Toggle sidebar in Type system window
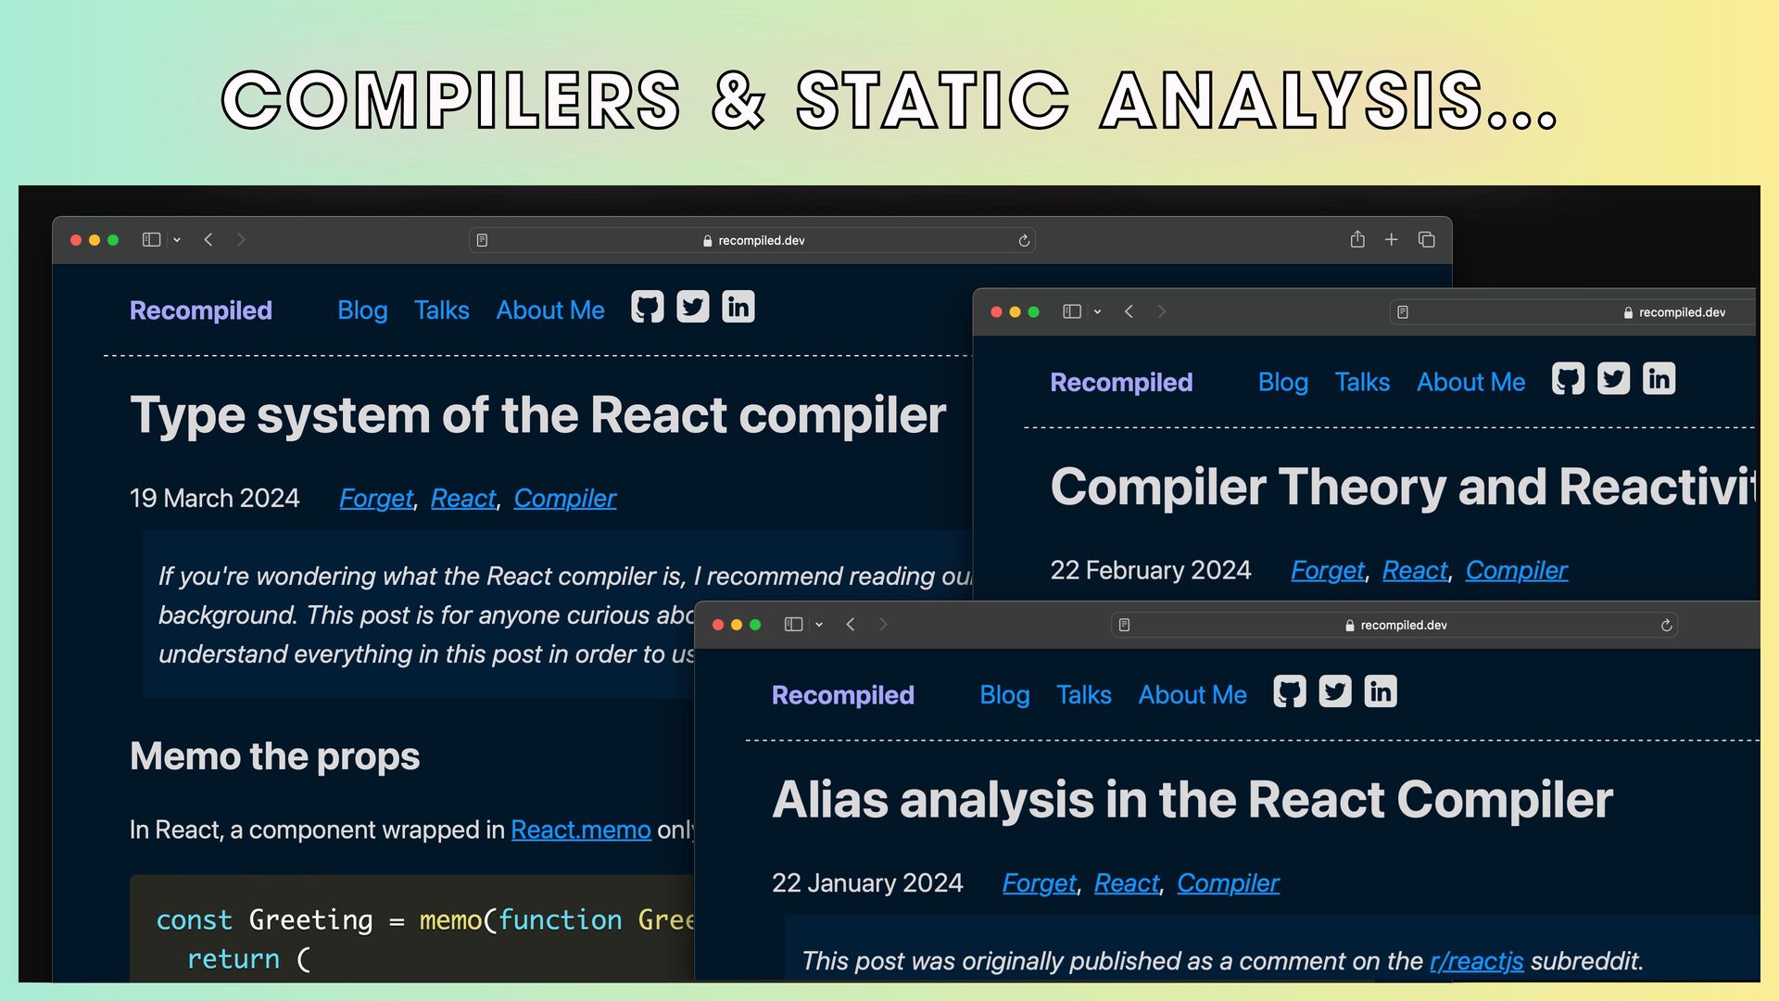 pos(151,240)
